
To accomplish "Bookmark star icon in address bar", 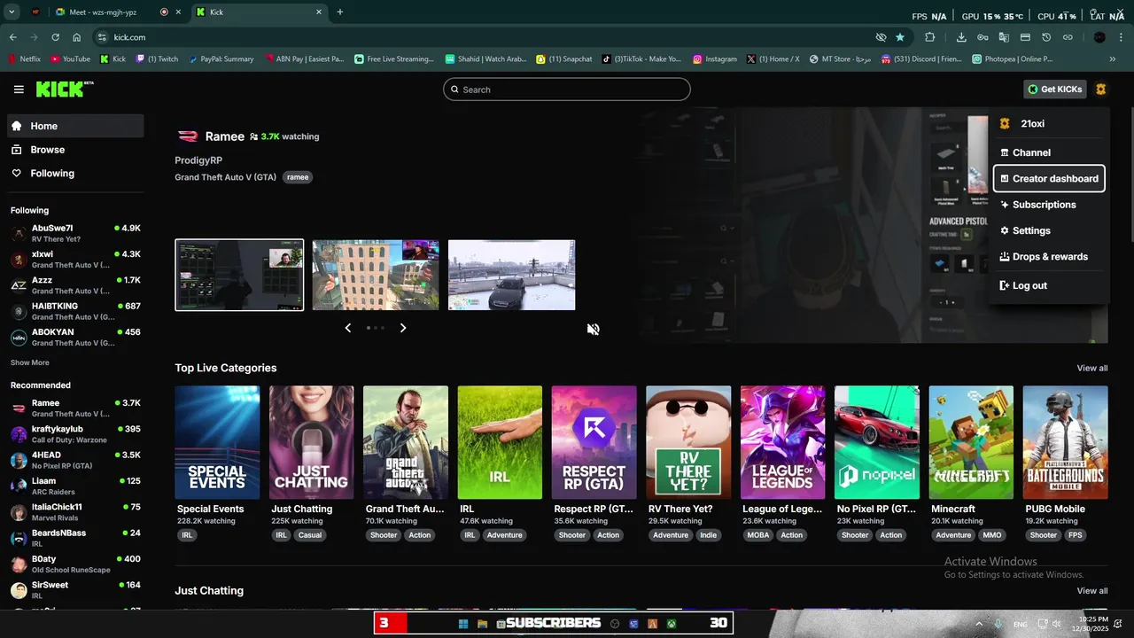I will 900,37.
